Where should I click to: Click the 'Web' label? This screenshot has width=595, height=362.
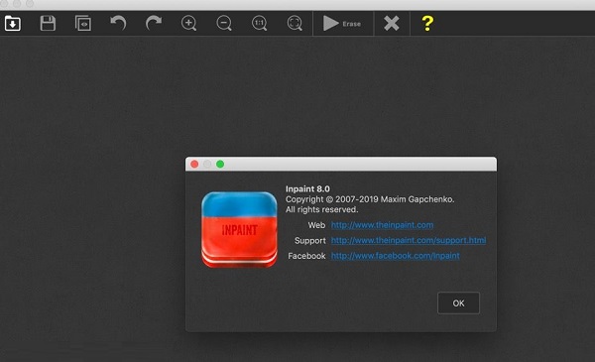[x=316, y=225]
